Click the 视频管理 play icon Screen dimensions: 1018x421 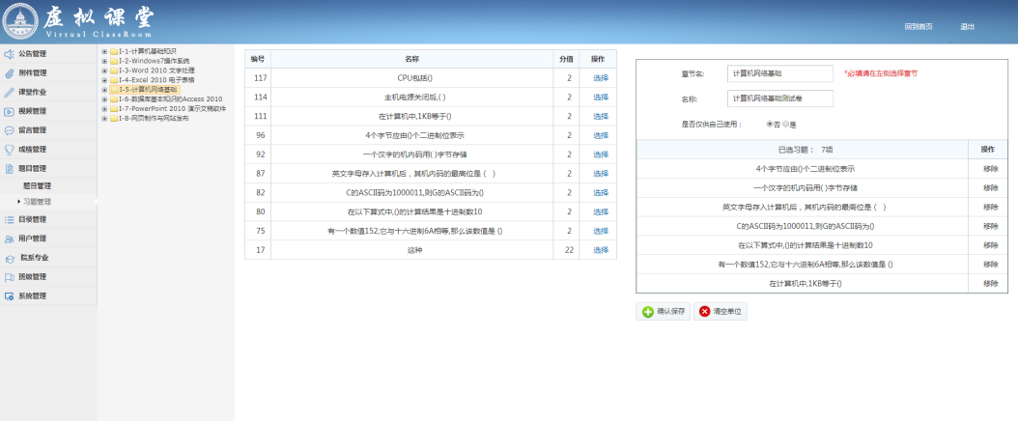coord(9,111)
